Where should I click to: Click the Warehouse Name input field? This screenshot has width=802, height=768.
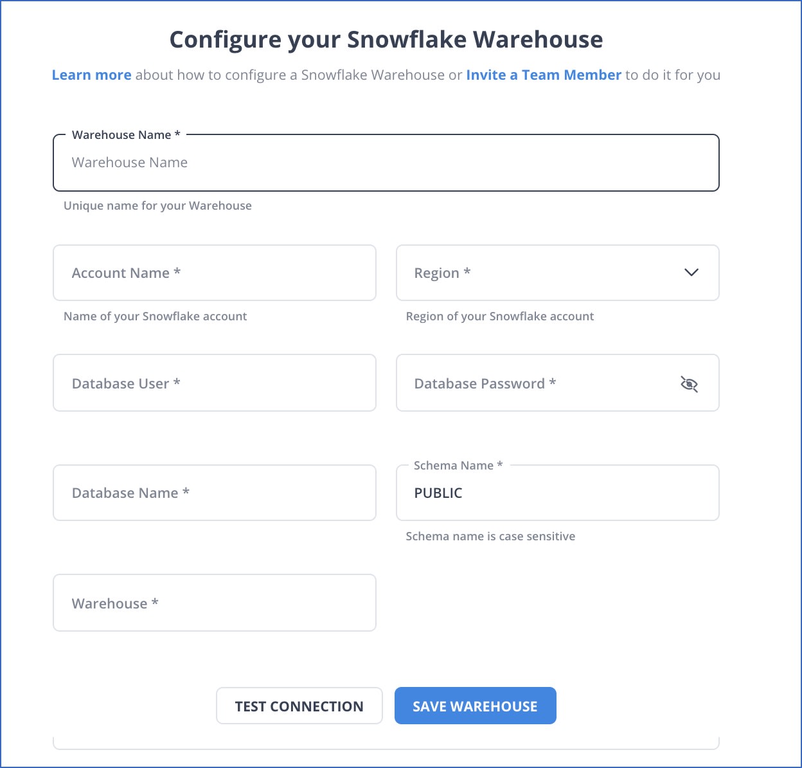pyautogui.click(x=386, y=163)
